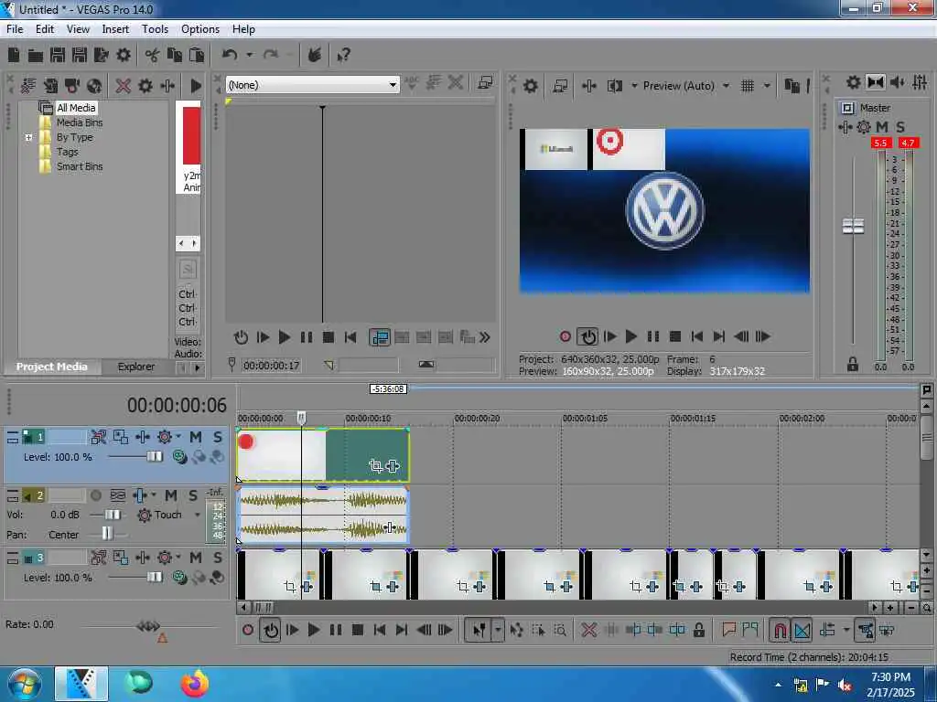Image resolution: width=937 pixels, height=702 pixels.
Task: Save the project with the floppy icon
Action: [58, 55]
